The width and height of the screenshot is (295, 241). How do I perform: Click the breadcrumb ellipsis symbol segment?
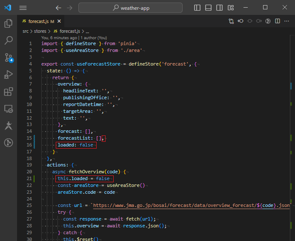pyautogui.click(x=88, y=32)
